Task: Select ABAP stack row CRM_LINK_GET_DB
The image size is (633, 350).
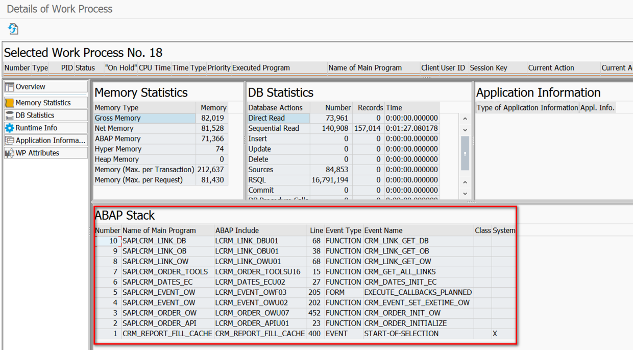Action: coord(305,241)
